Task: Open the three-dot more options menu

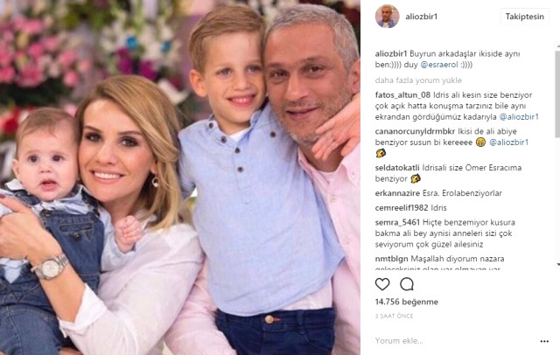Action: tap(544, 341)
